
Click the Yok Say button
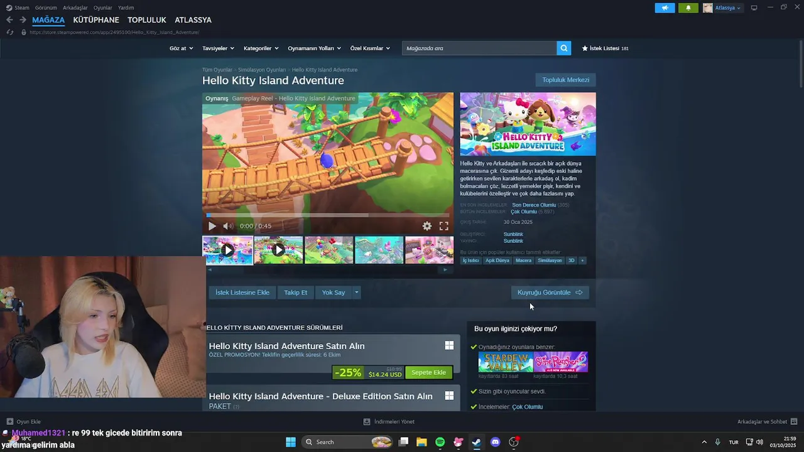pyautogui.click(x=334, y=293)
